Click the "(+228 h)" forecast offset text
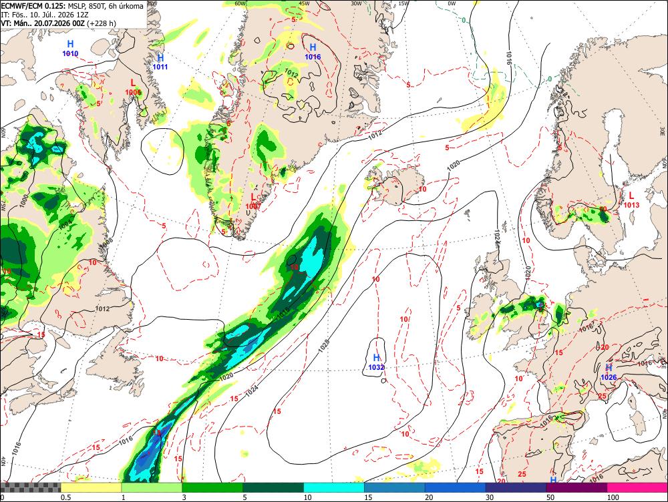 [101, 23]
